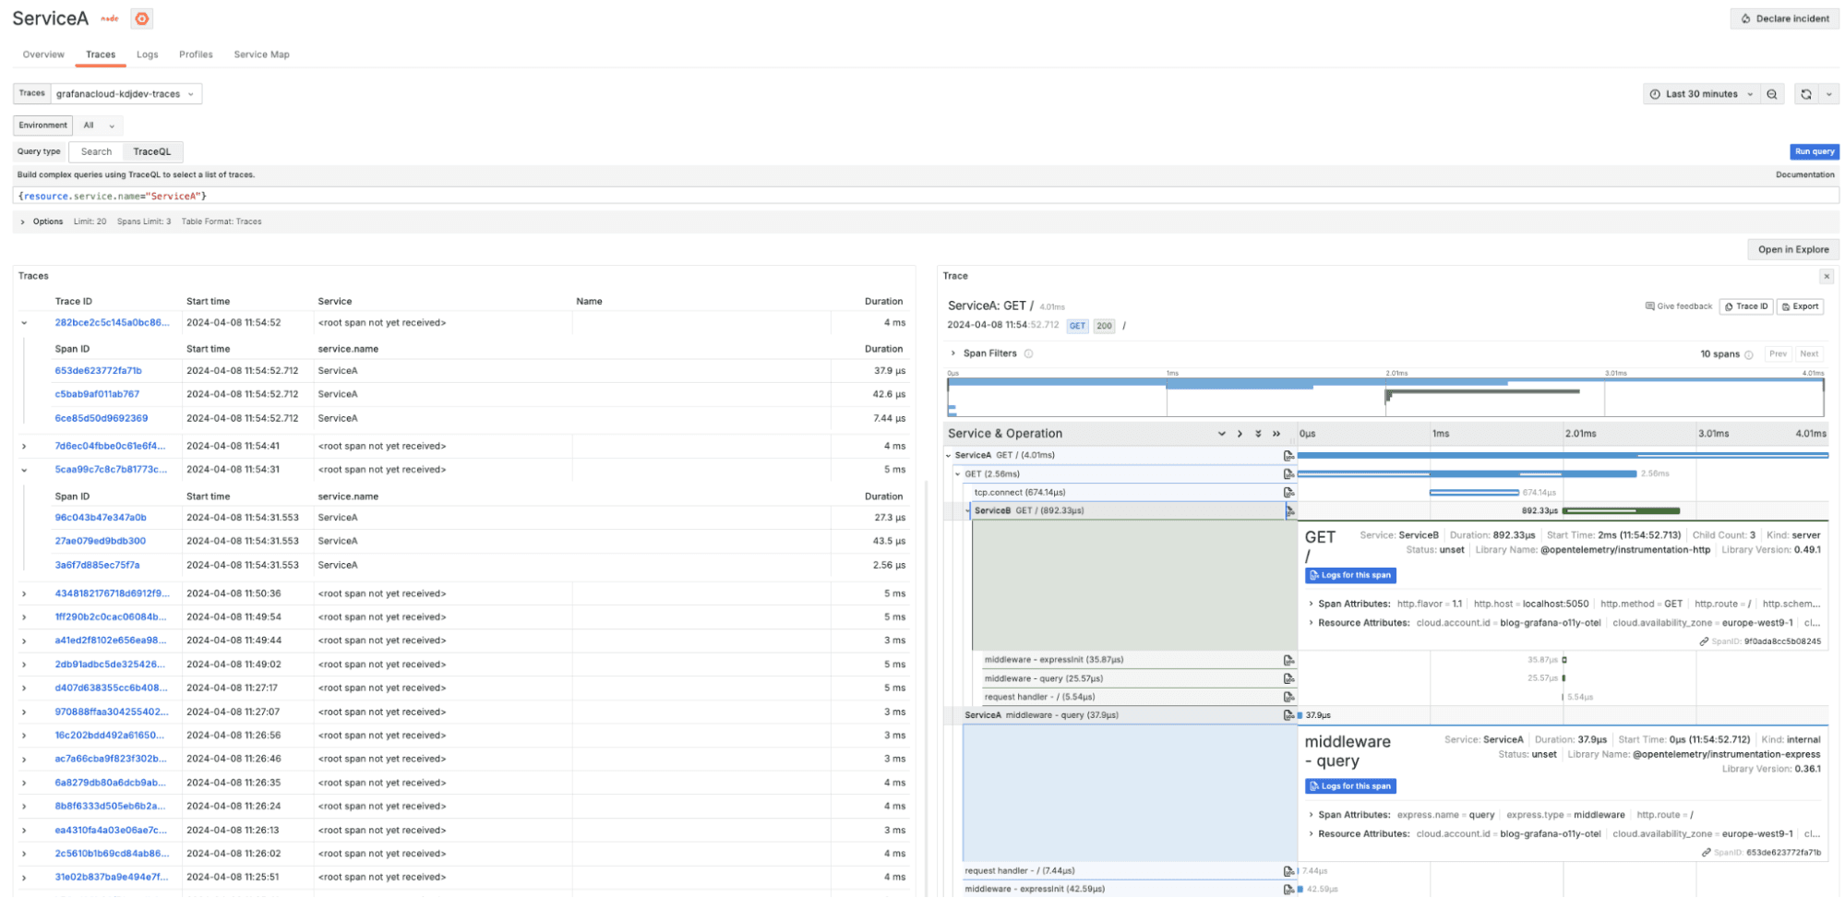The image size is (1845, 898).
Task: Zoom out the time range with magnifier icon
Action: coord(1771,93)
